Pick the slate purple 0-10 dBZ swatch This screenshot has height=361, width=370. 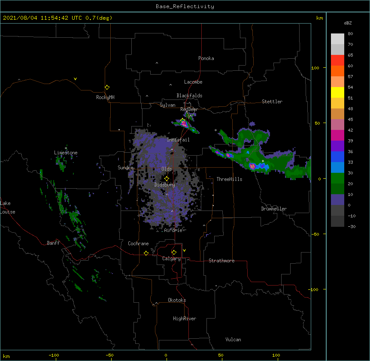(x=337, y=200)
